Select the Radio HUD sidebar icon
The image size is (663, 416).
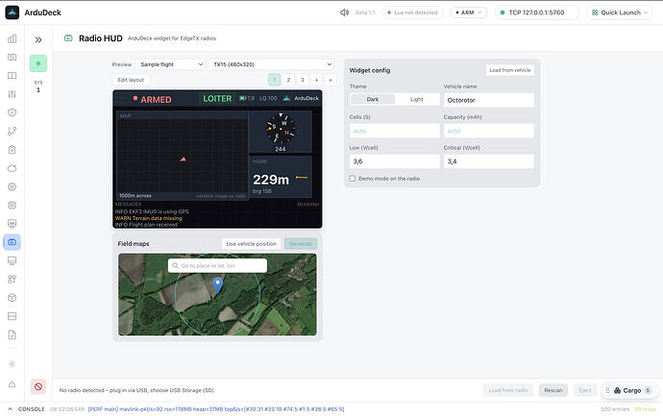click(12, 242)
